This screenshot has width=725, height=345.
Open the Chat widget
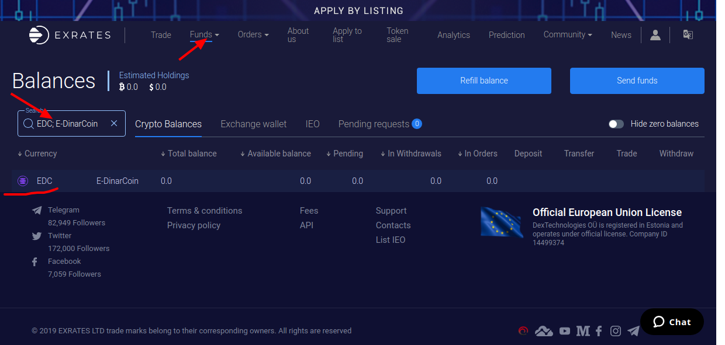pos(672,322)
